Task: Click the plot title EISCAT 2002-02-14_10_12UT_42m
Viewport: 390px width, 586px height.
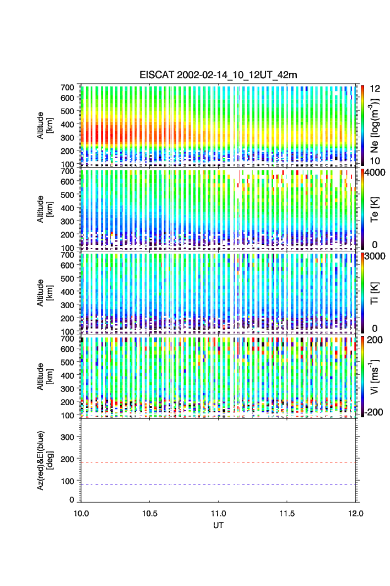Action: coord(218,75)
